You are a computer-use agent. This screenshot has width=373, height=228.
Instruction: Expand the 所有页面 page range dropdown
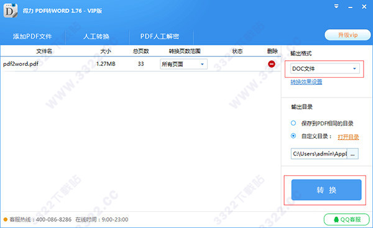click(183, 64)
